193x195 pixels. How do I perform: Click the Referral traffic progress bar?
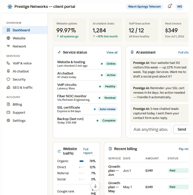click(82, 173)
